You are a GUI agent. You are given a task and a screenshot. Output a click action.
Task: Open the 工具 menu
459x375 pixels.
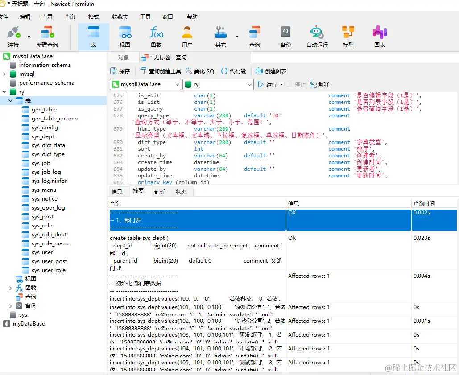(145, 16)
